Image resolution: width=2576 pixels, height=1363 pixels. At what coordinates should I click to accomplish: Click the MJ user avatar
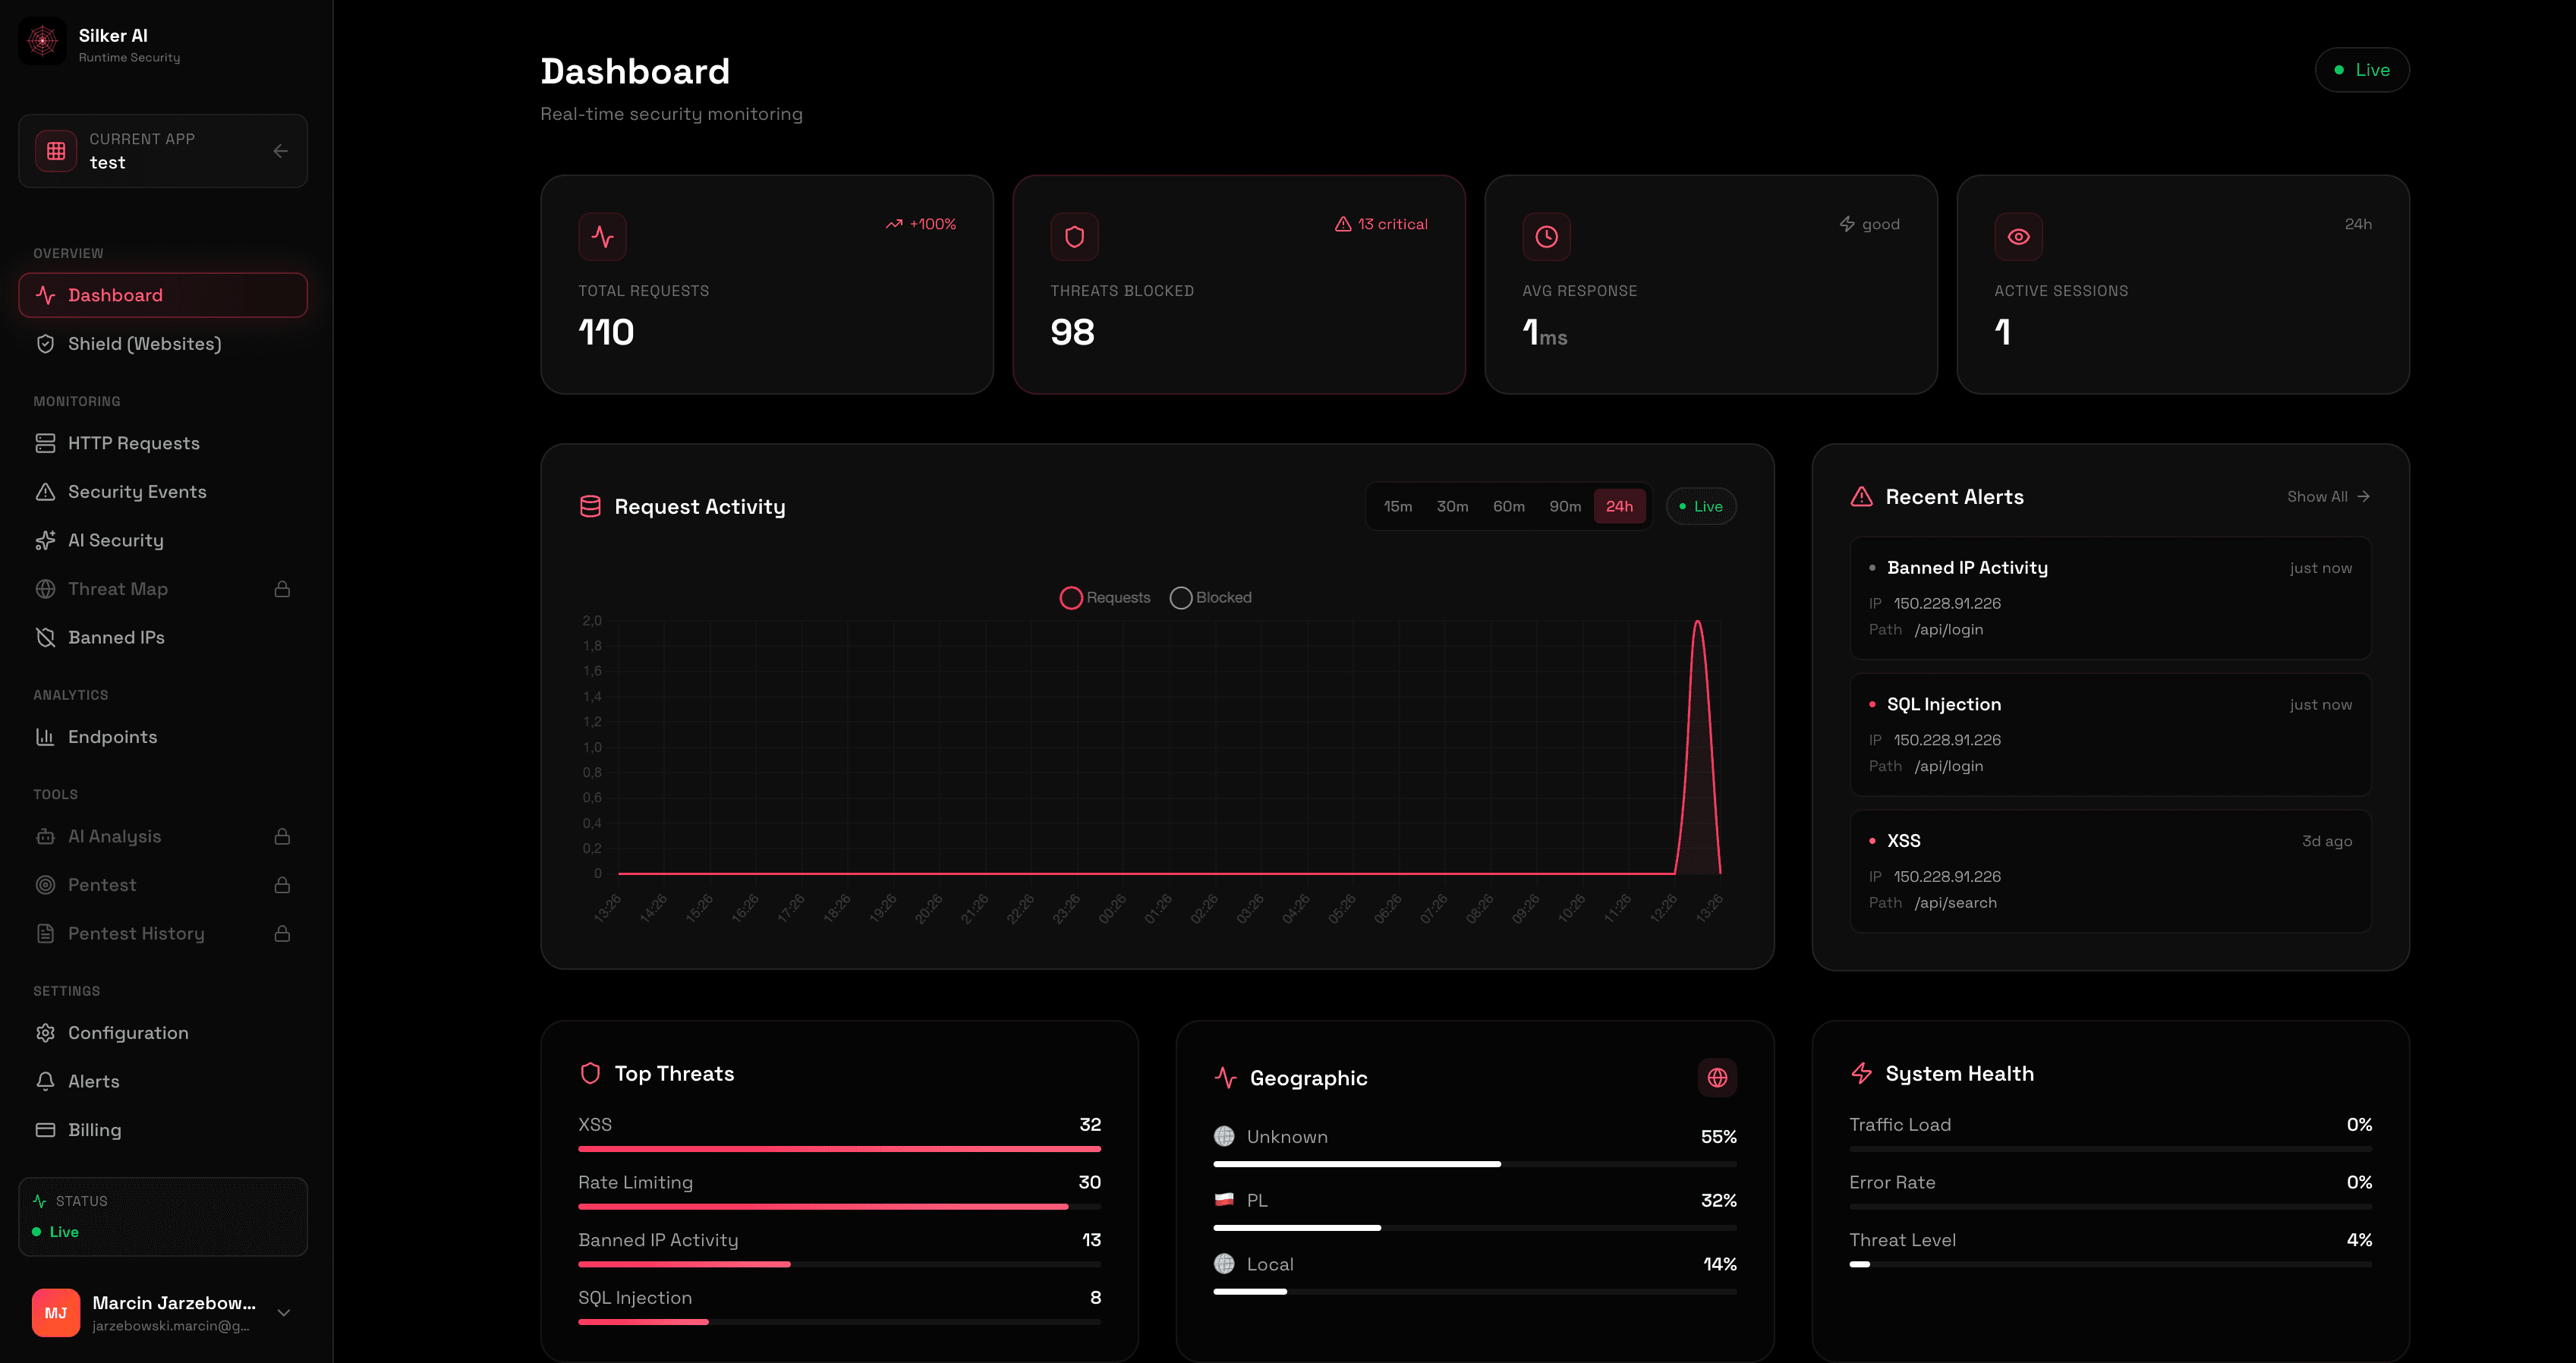[x=56, y=1313]
